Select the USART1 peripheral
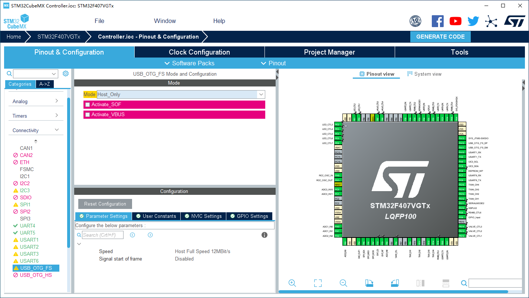 coord(29,240)
